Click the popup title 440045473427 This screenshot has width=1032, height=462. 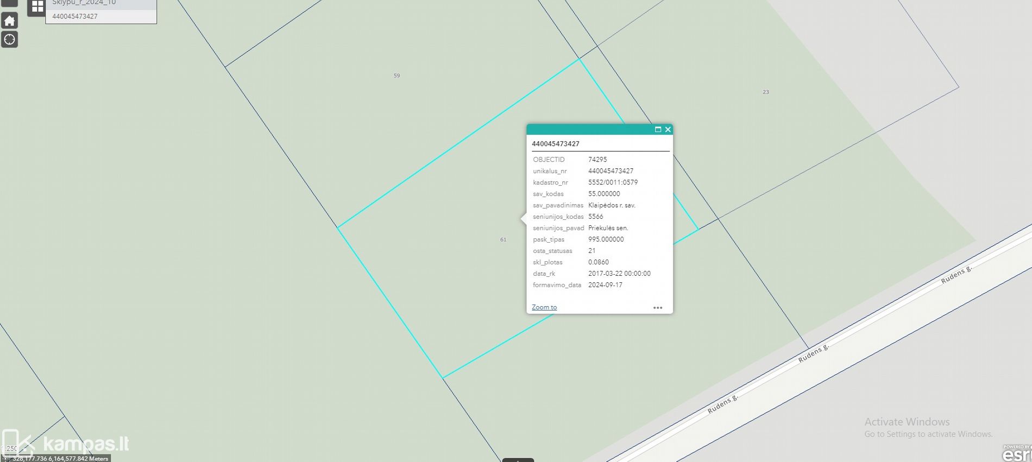pyautogui.click(x=555, y=144)
